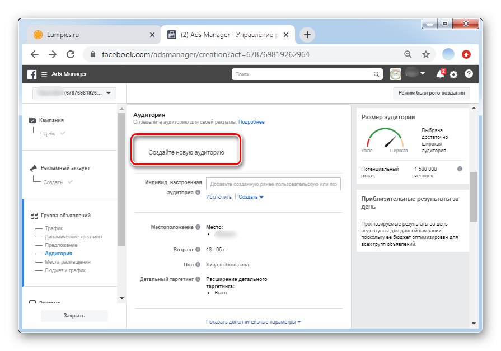Open the zoom magnifier in the address bar
The width and height of the screenshot is (501, 351).
[x=408, y=54]
